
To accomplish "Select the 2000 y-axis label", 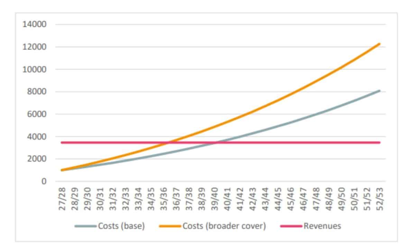I will 37,159.
